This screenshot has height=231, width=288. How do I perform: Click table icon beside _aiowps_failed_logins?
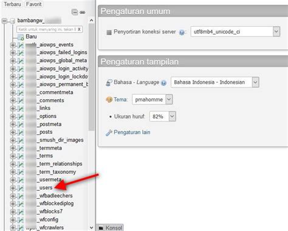point(20,53)
